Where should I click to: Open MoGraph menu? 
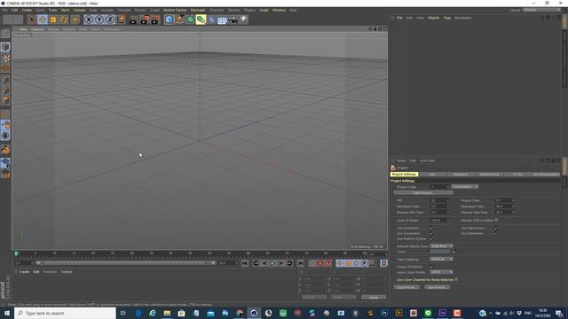tap(198, 10)
